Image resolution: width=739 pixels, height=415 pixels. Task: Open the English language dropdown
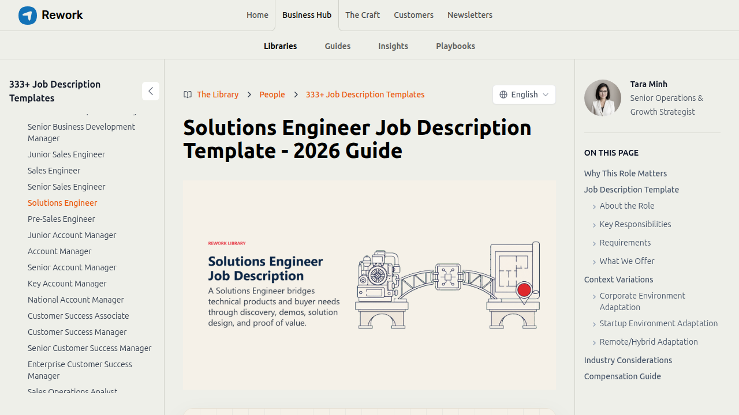tap(524, 95)
